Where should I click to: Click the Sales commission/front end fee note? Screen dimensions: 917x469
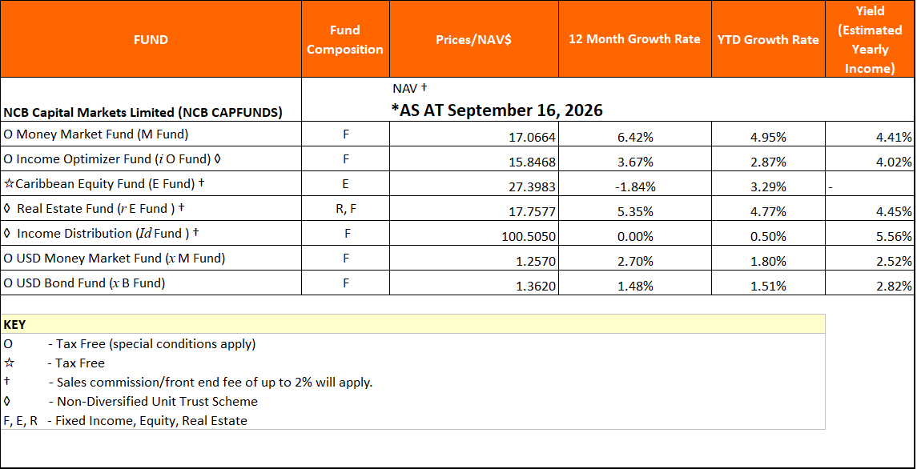click(211, 383)
